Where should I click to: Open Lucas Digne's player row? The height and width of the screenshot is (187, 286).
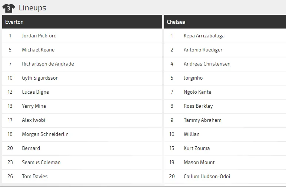(x=35, y=92)
